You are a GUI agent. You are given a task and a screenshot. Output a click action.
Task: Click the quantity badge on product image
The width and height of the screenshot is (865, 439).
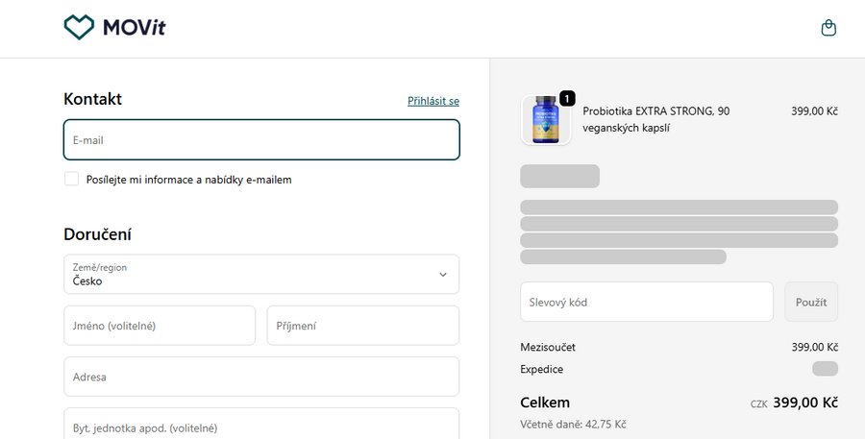[x=567, y=98]
